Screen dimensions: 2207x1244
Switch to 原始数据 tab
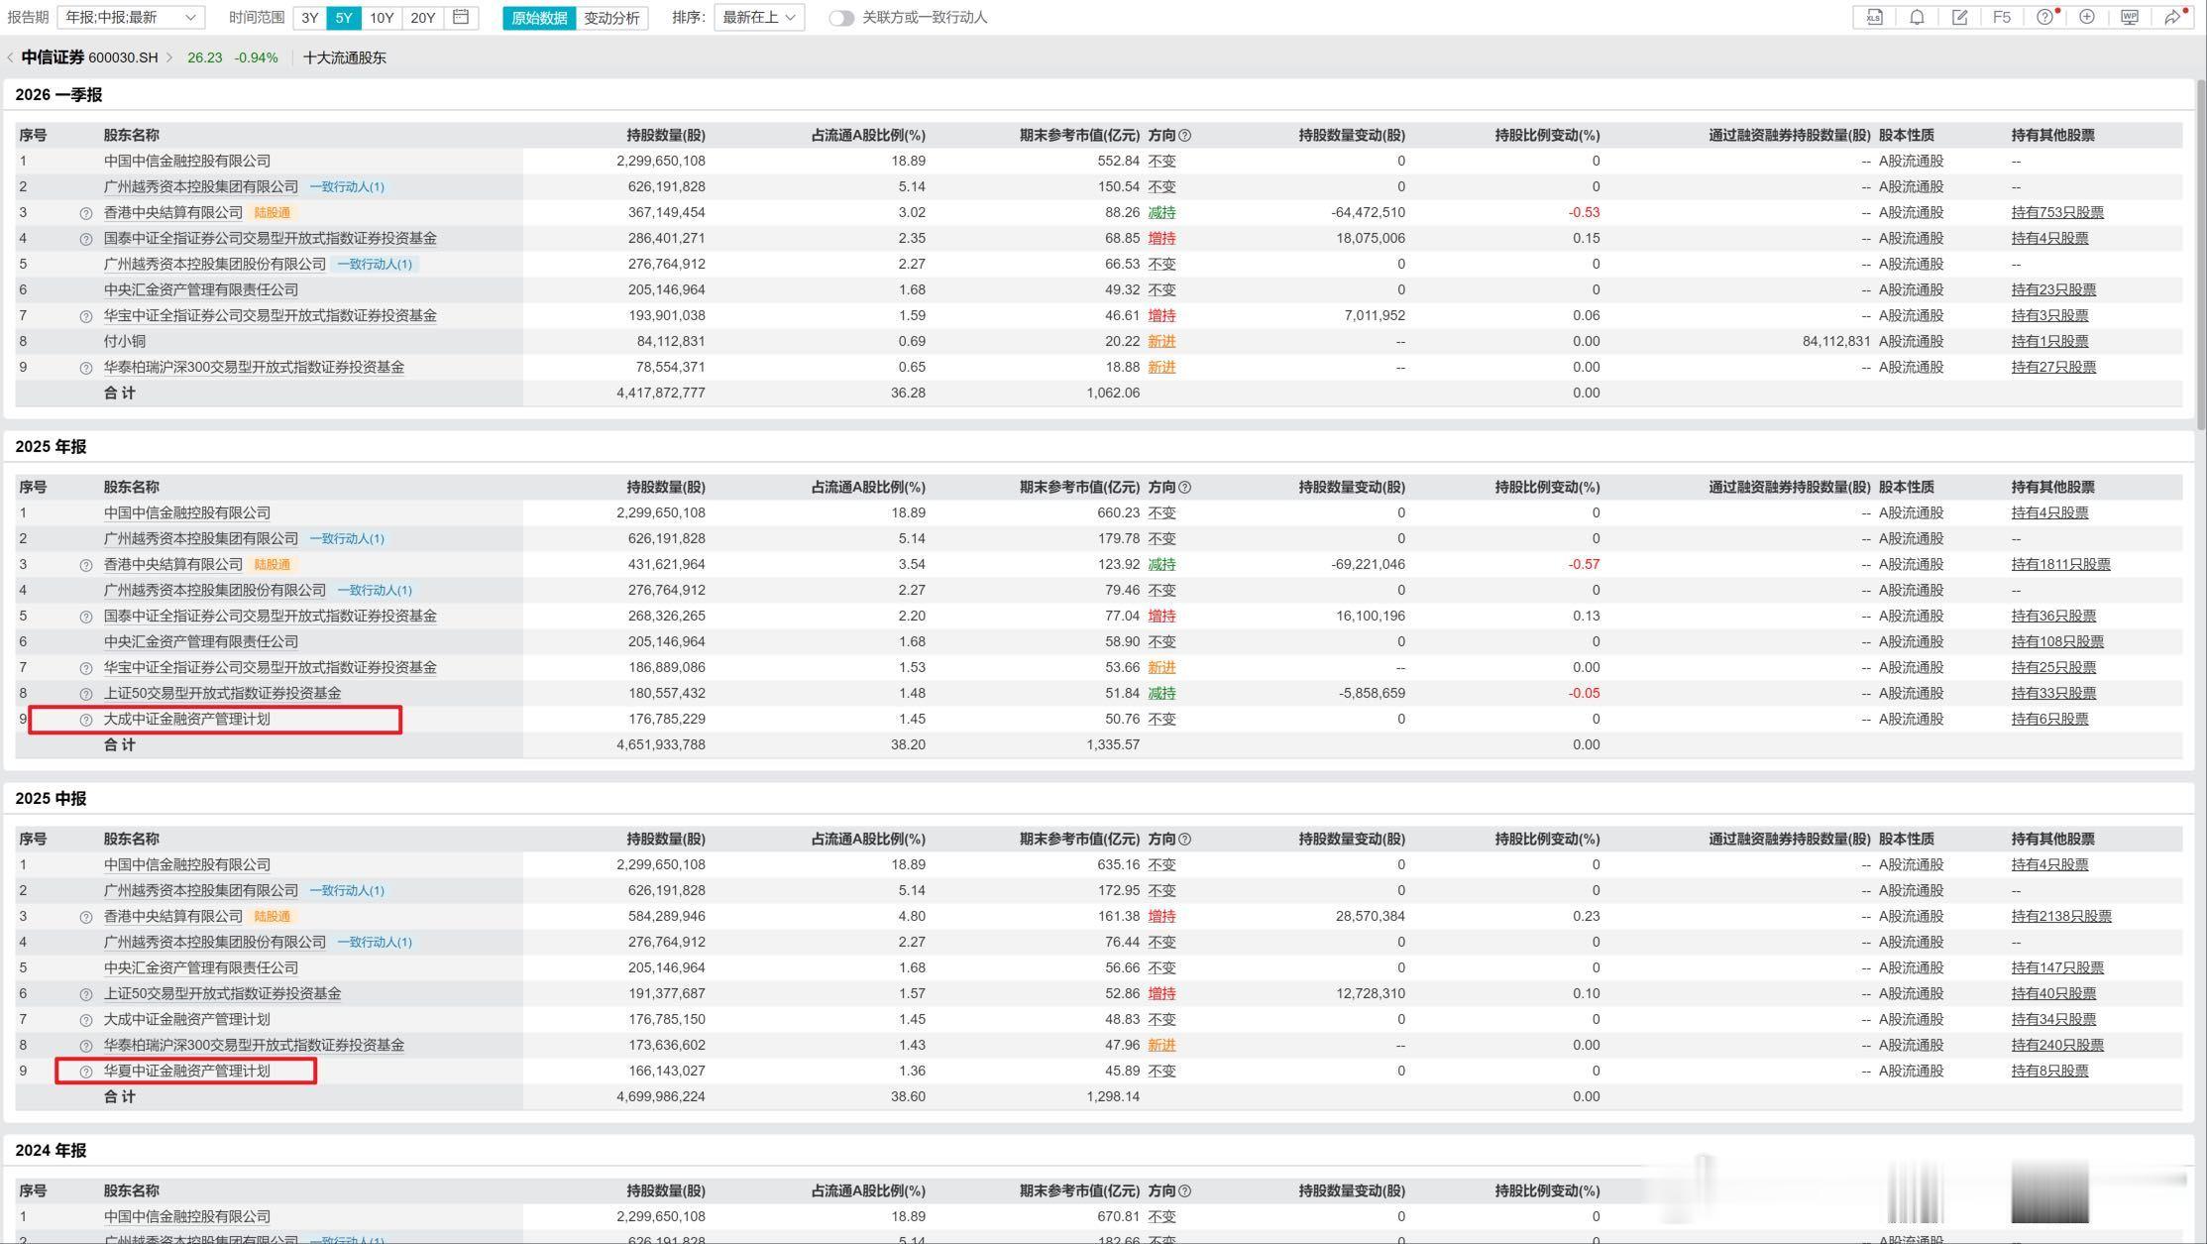tap(539, 18)
